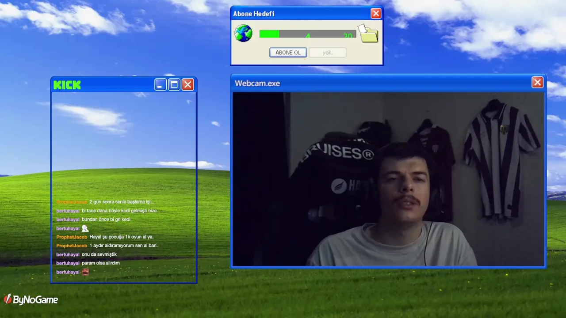
Task: Open the folder icon in Abone Hedefi window
Action: (x=368, y=33)
